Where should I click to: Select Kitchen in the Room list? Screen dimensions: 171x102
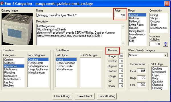tap(137, 15)
